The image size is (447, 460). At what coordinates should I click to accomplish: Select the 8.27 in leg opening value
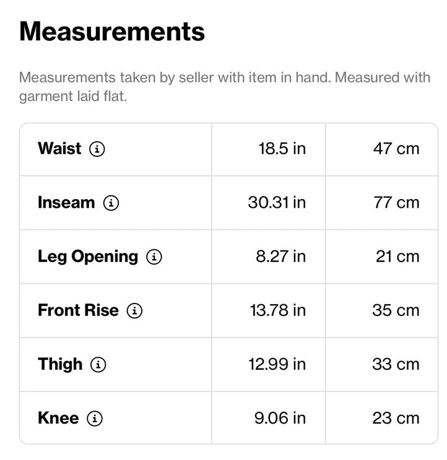click(x=281, y=257)
